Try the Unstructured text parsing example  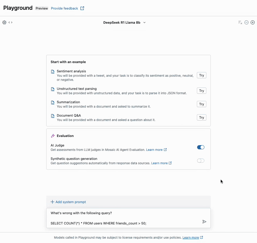(201, 91)
